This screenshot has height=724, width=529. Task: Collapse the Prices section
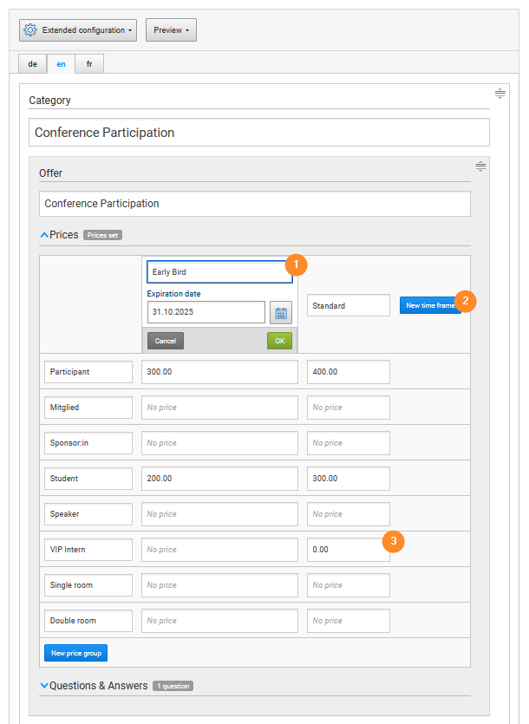coord(44,234)
